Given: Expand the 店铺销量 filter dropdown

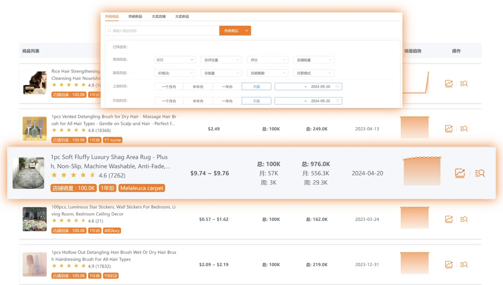Looking at the screenshot, I should point(314,60).
